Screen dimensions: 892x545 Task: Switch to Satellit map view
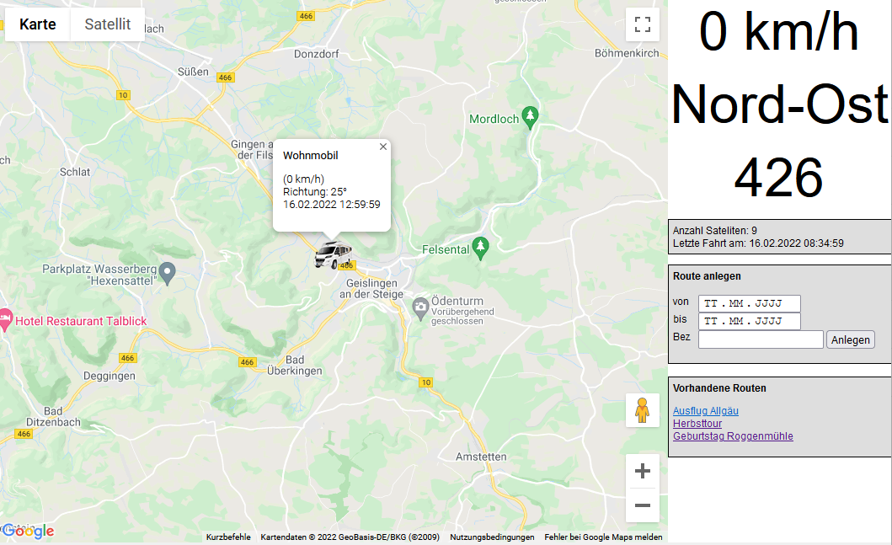point(107,24)
